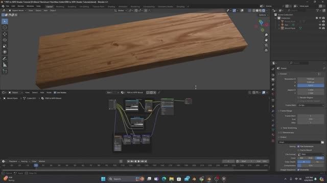The image size is (327, 183).
Task: Open Microsoft Edge from the taskbar
Action: click(x=164, y=179)
